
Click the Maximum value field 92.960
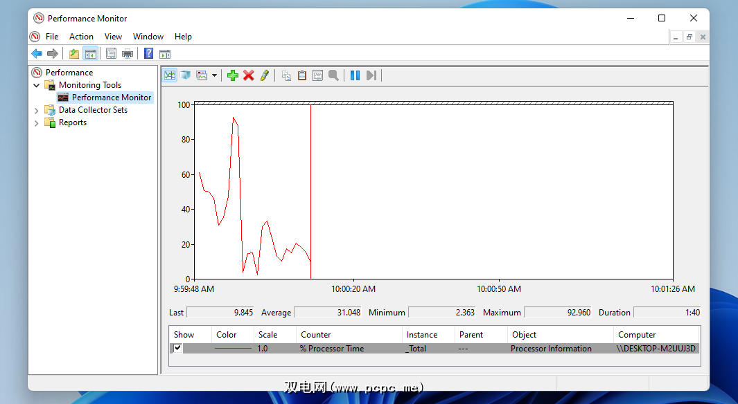tap(558, 313)
